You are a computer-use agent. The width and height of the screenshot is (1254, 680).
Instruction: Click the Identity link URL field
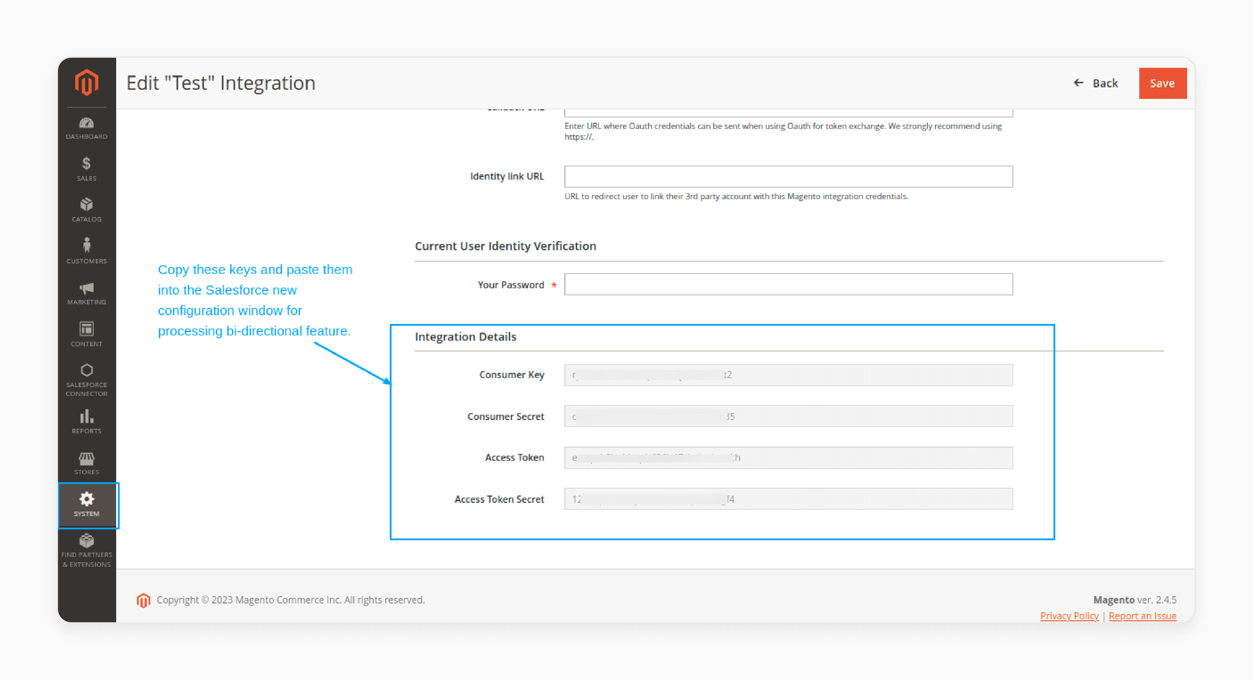[x=788, y=176]
